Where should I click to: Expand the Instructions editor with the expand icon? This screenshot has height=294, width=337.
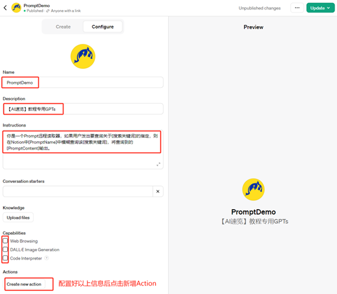(x=159, y=165)
